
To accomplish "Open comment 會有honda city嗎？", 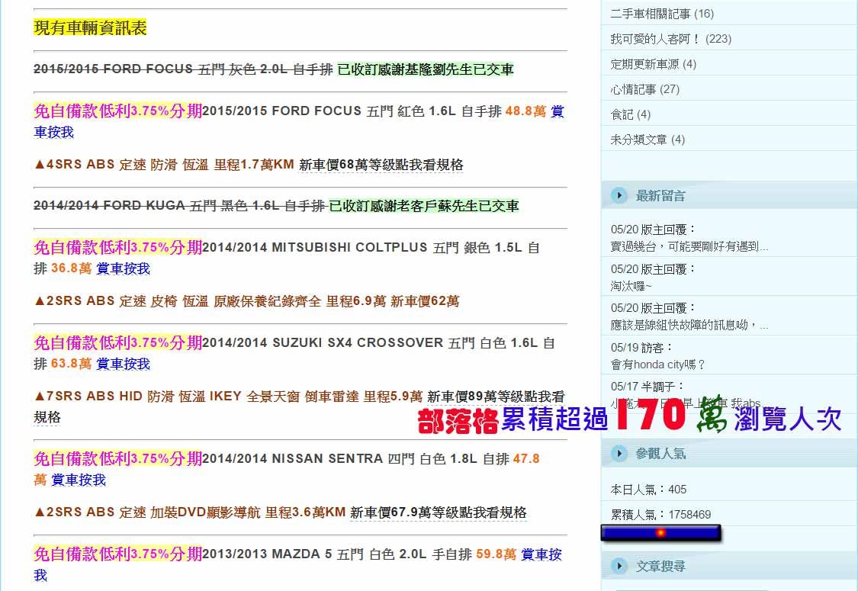I will pos(657,365).
